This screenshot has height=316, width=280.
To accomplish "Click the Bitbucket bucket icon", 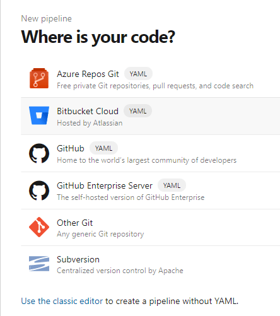I will pyautogui.click(x=39, y=115).
